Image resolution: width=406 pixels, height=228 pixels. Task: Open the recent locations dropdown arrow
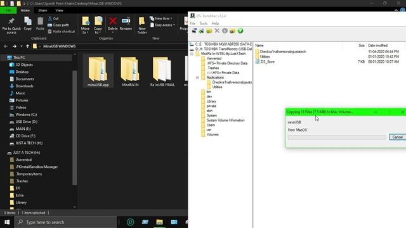pyautogui.click(x=22, y=46)
